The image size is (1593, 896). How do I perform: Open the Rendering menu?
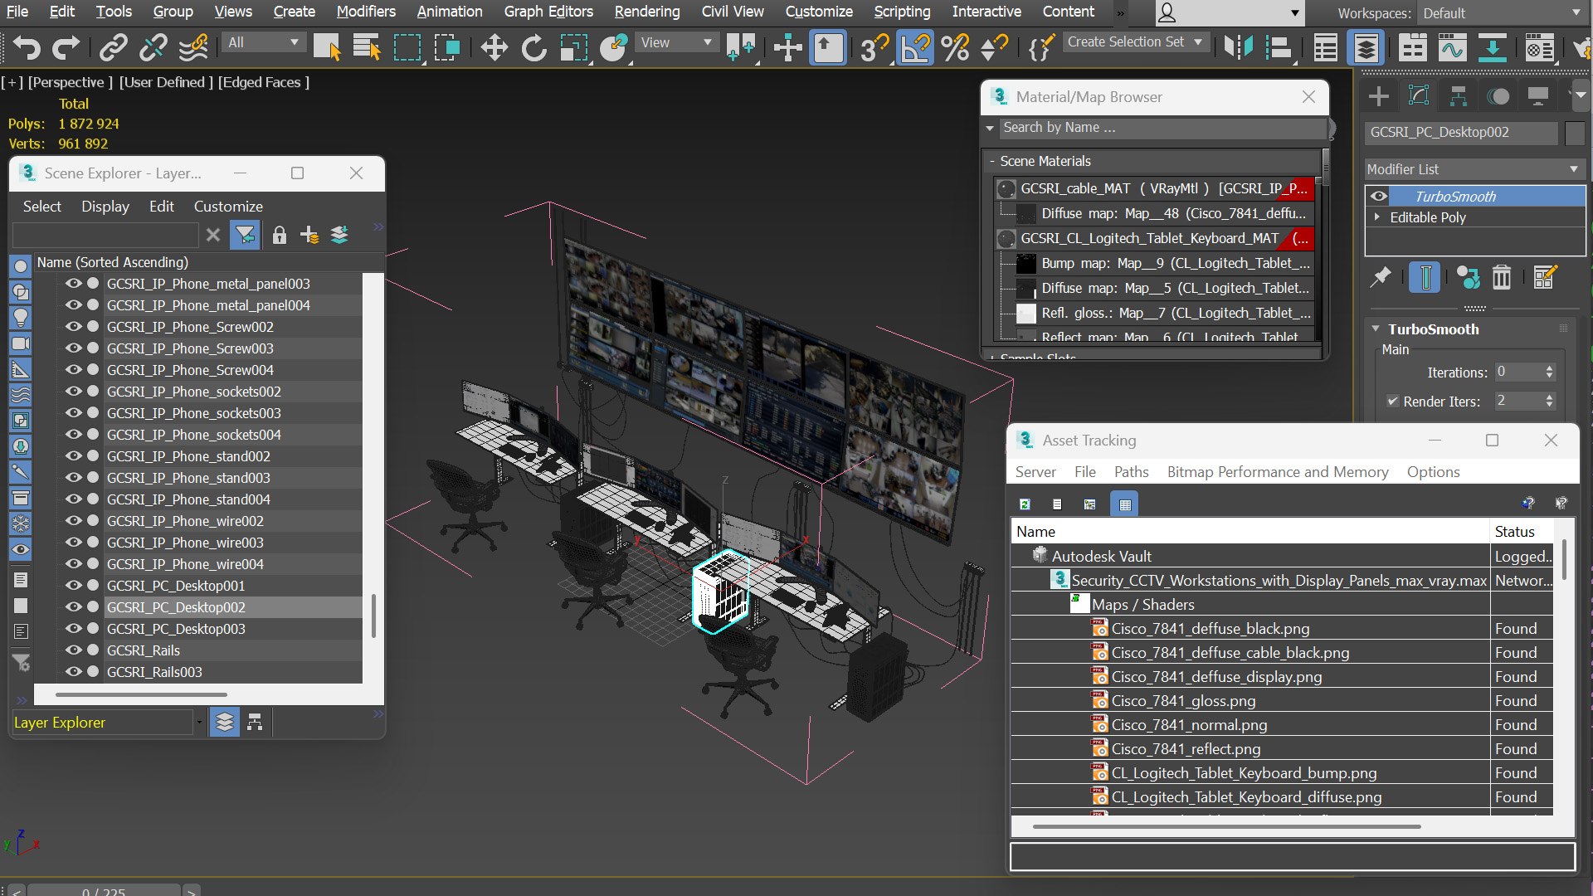646,12
